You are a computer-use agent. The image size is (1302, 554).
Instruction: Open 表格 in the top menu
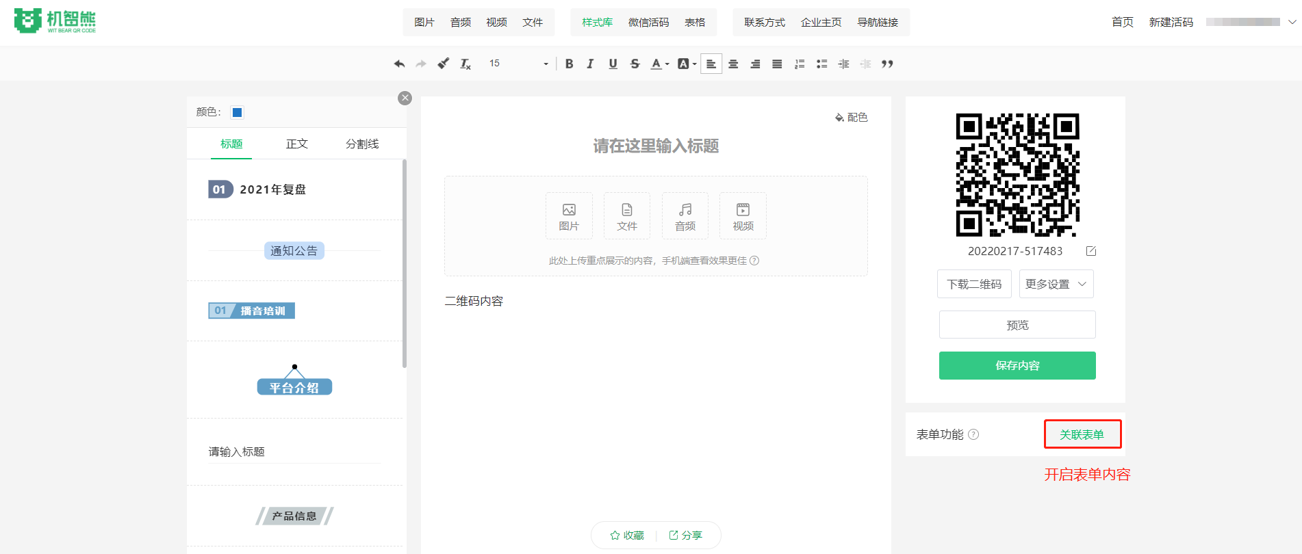pos(695,22)
